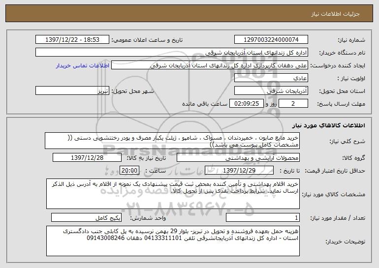Click the text ساعت باقی مانده

tap(204, 104)
